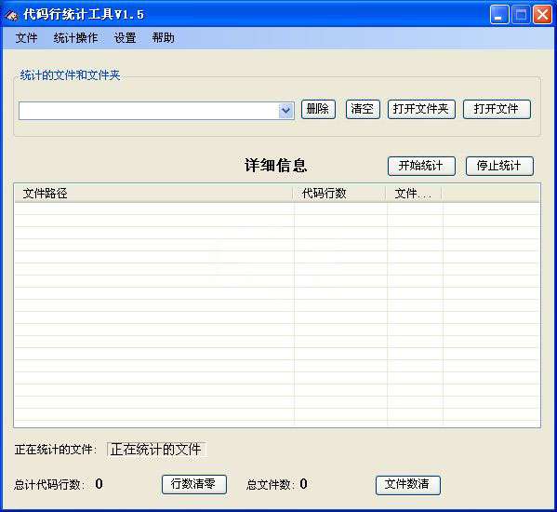557x512 pixels.
Task: Start counting with 开始统计 button
Action: pos(421,166)
